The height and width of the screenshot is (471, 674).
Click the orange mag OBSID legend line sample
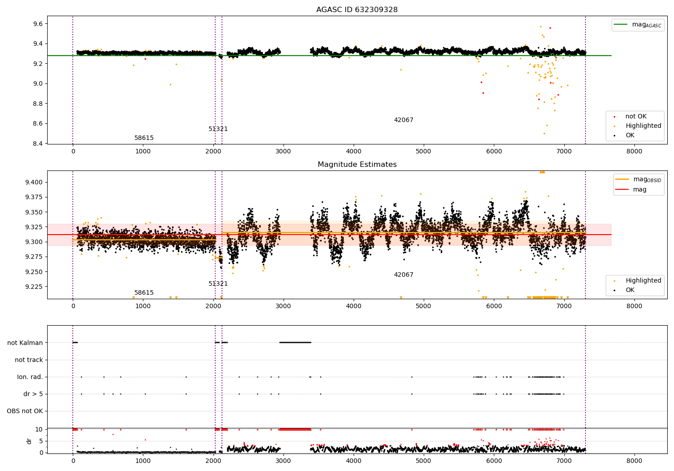click(621, 179)
